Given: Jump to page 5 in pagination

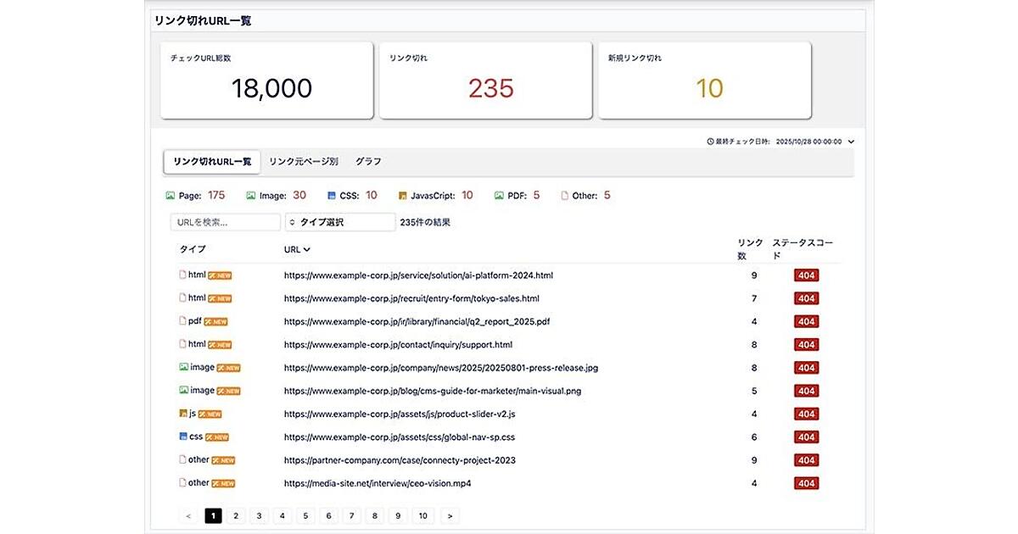Looking at the screenshot, I should click(306, 515).
